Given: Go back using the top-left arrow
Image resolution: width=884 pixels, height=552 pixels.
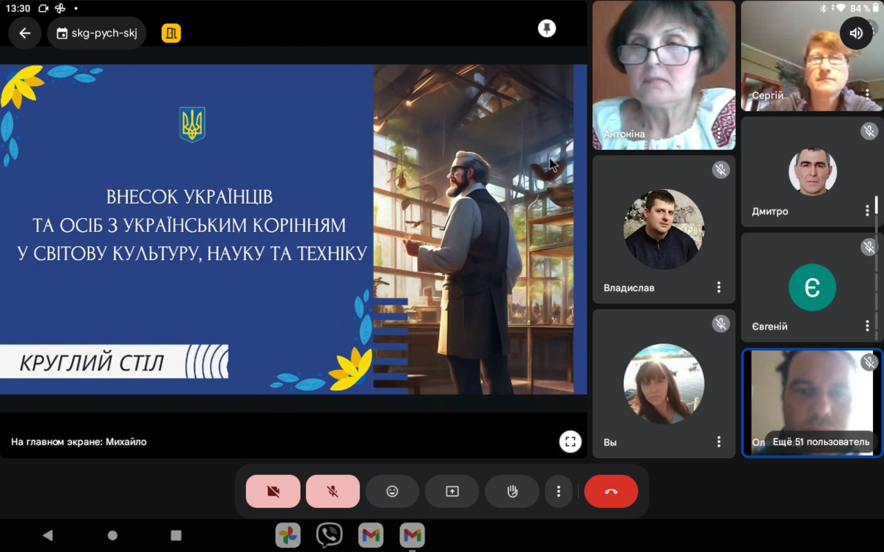Looking at the screenshot, I should click(25, 33).
